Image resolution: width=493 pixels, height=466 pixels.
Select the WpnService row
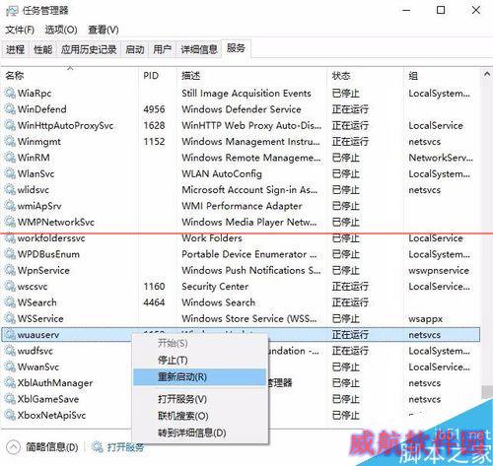click(x=241, y=270)
